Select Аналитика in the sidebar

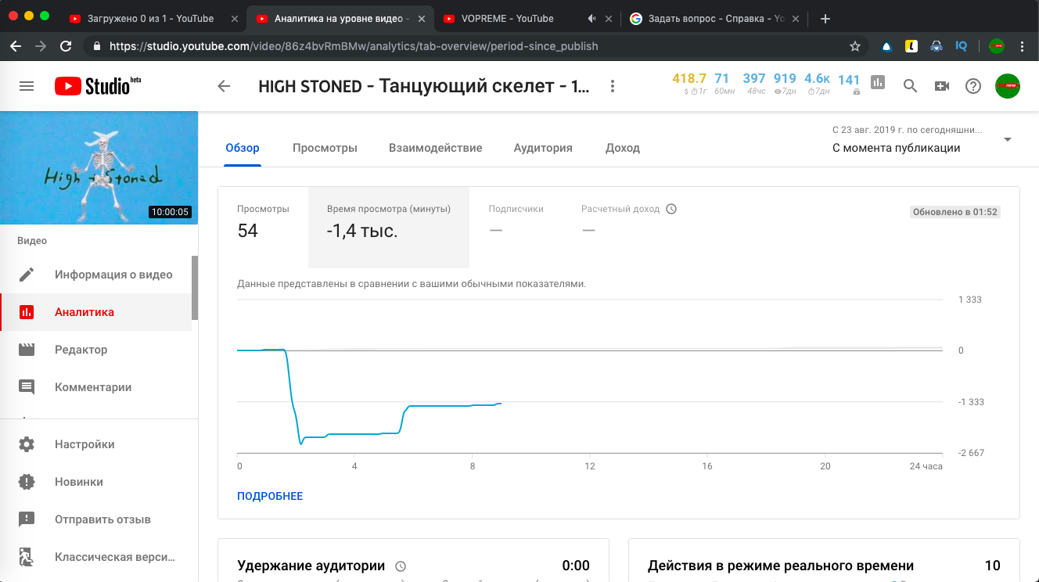95,312
